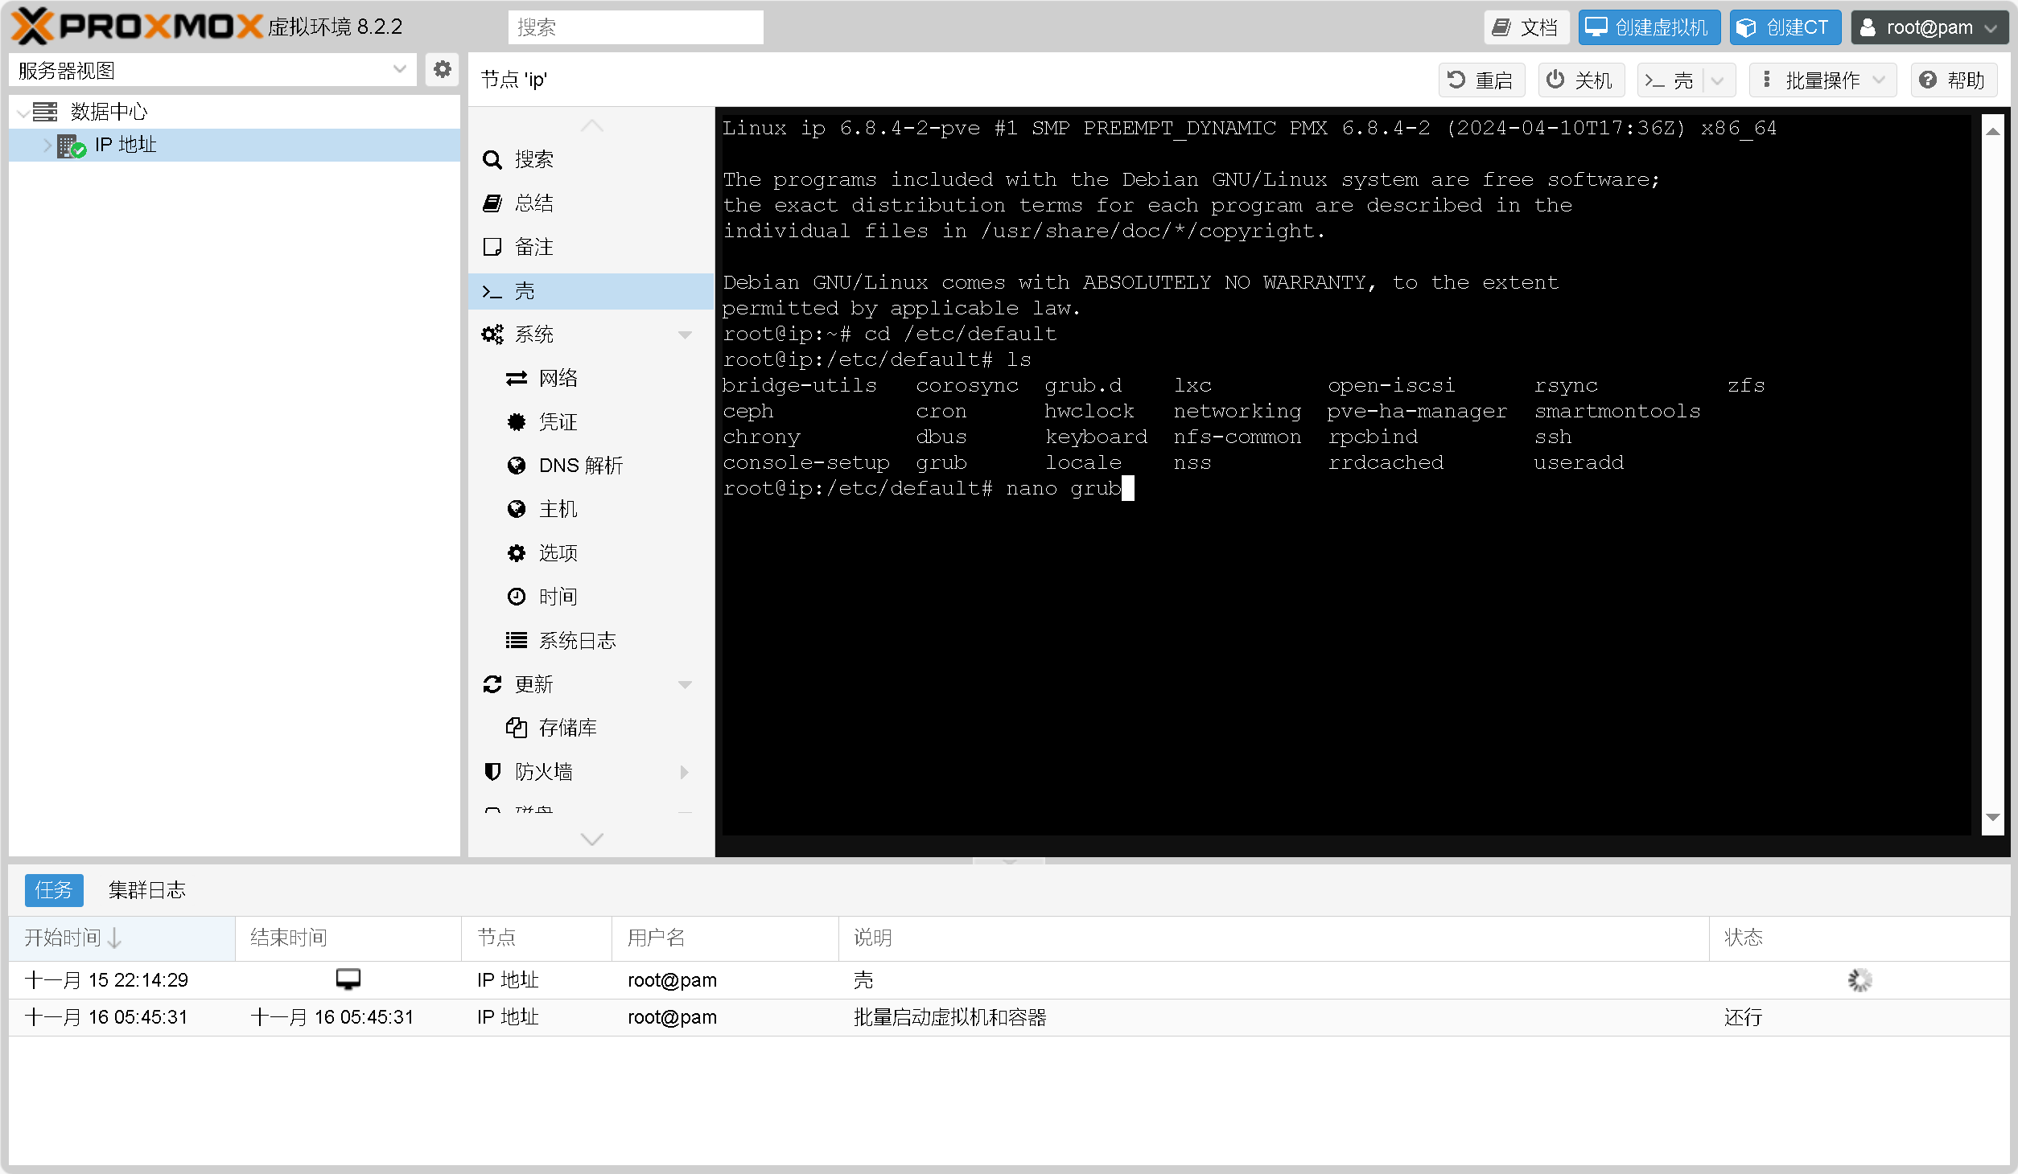Expand the 防火墙 section arrow
Image resolution: width=2018 pixels, height=1174 pixels.
click(x=685, y=772)
